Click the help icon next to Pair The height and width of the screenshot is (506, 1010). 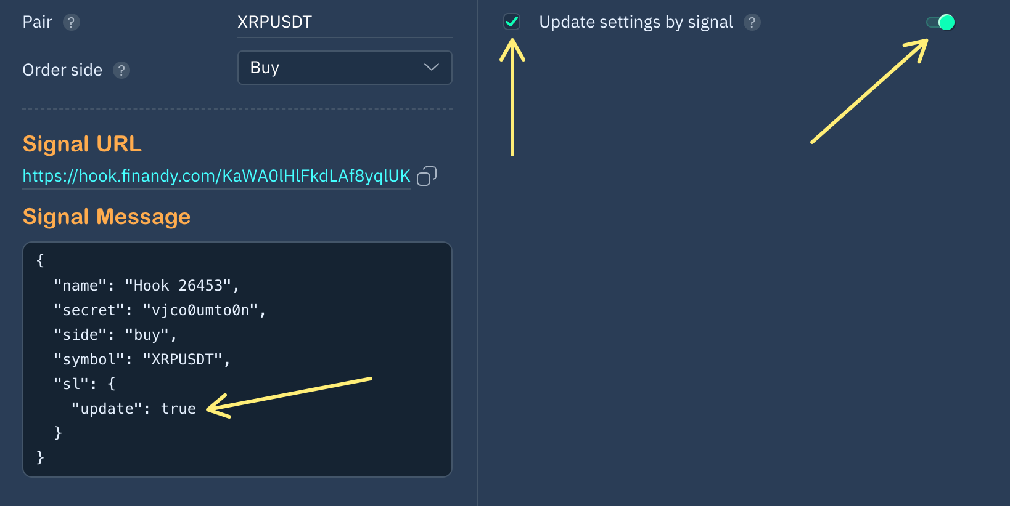tap(72, 23)
